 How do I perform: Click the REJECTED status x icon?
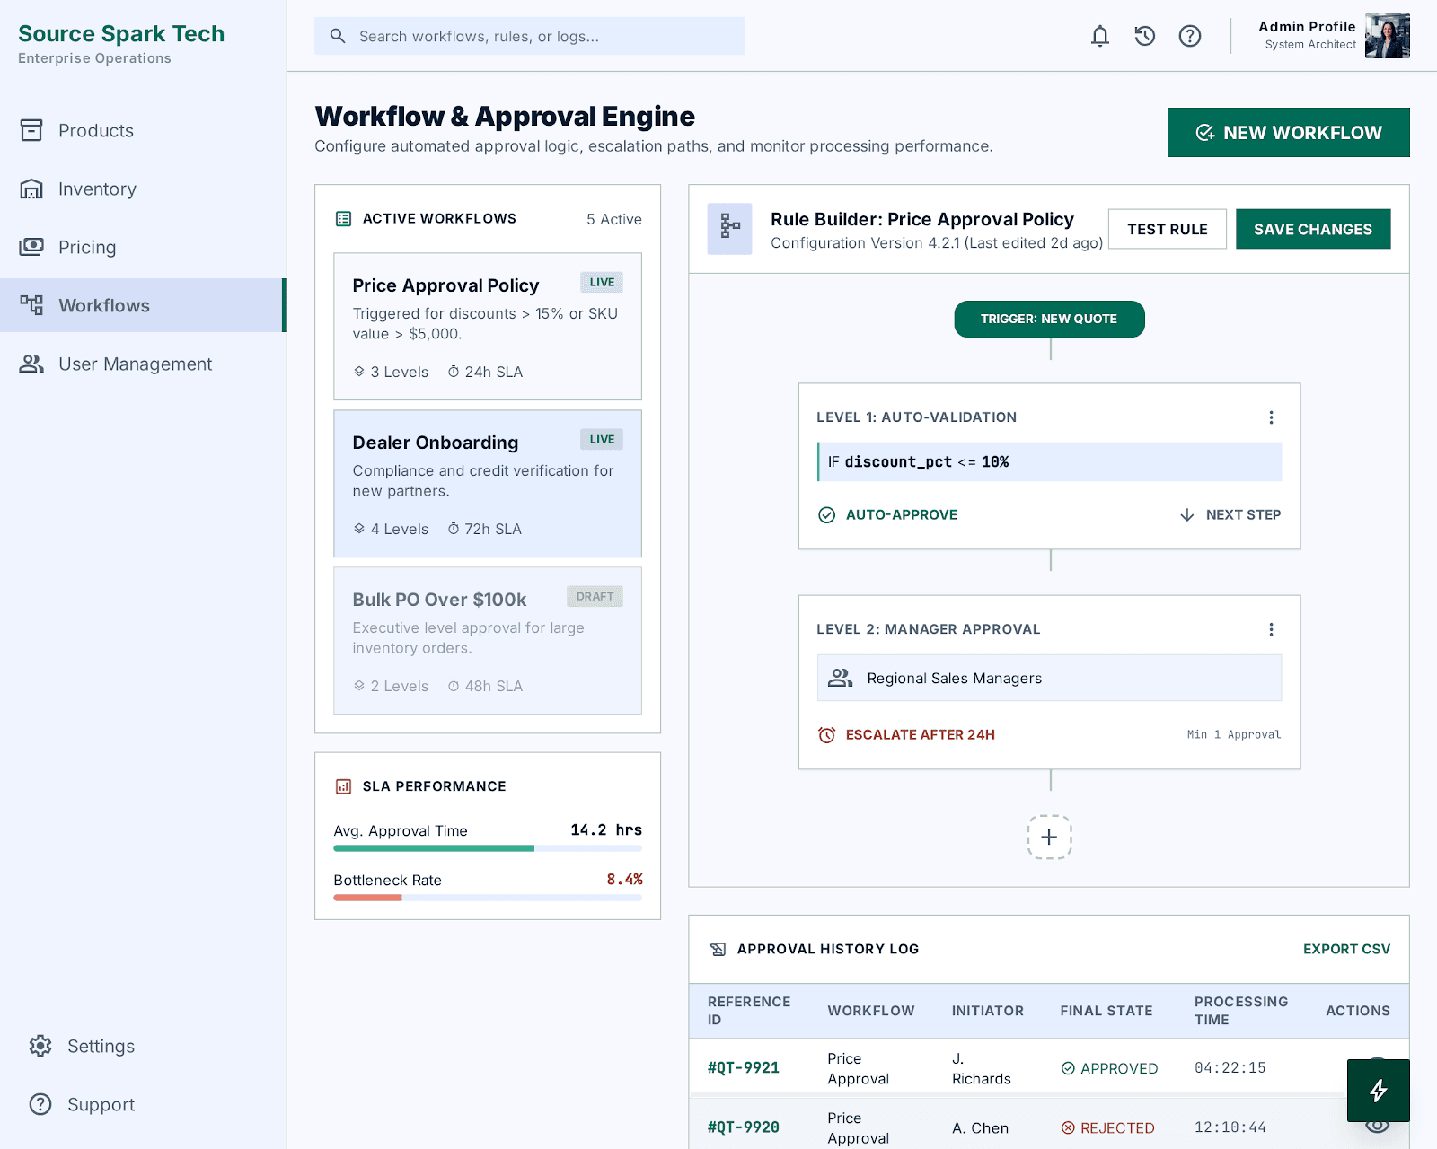click(1069, 1127)
